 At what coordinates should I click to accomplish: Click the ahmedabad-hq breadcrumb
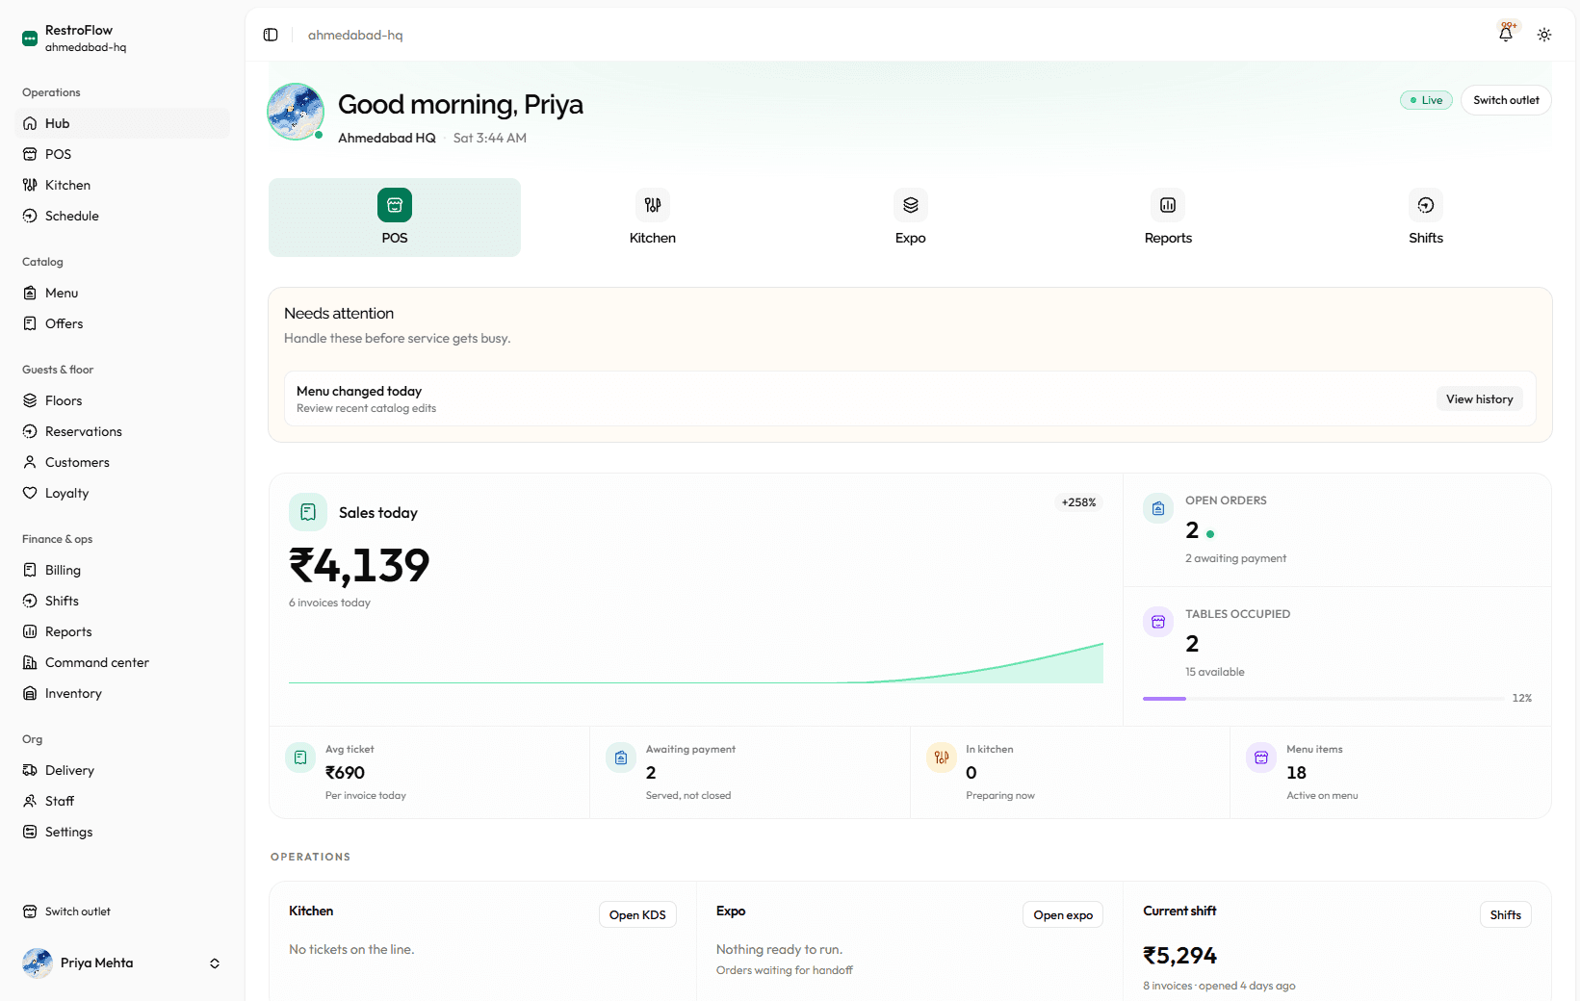(355, 35)
